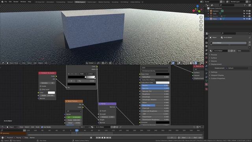Open Add menu in node editor header

[32, 127]
